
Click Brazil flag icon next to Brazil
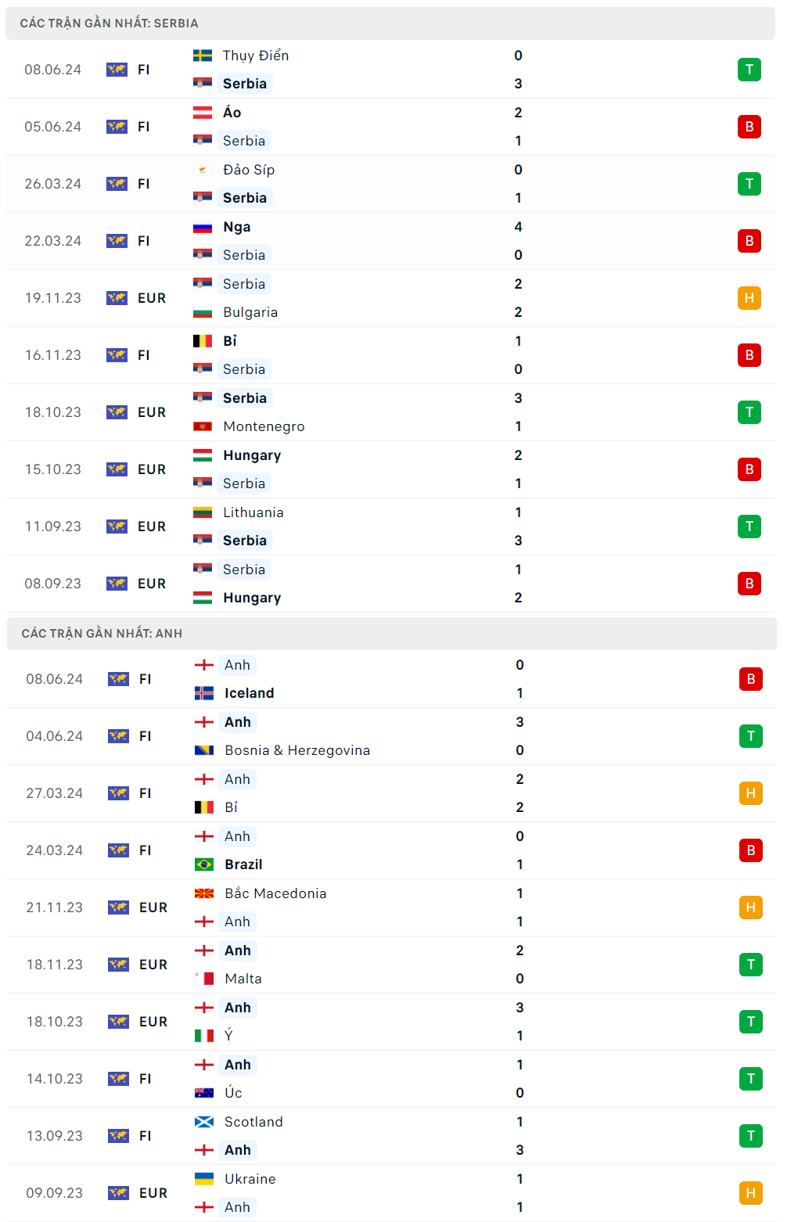point(204,864)
